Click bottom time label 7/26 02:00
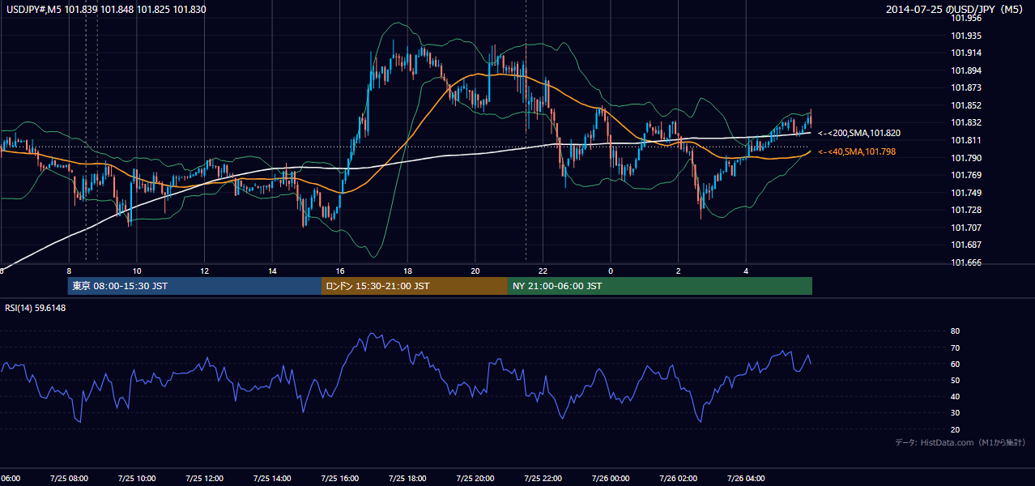Viewport: 1035px width, 486px height. pyautogui.click(x=678, y=478)
